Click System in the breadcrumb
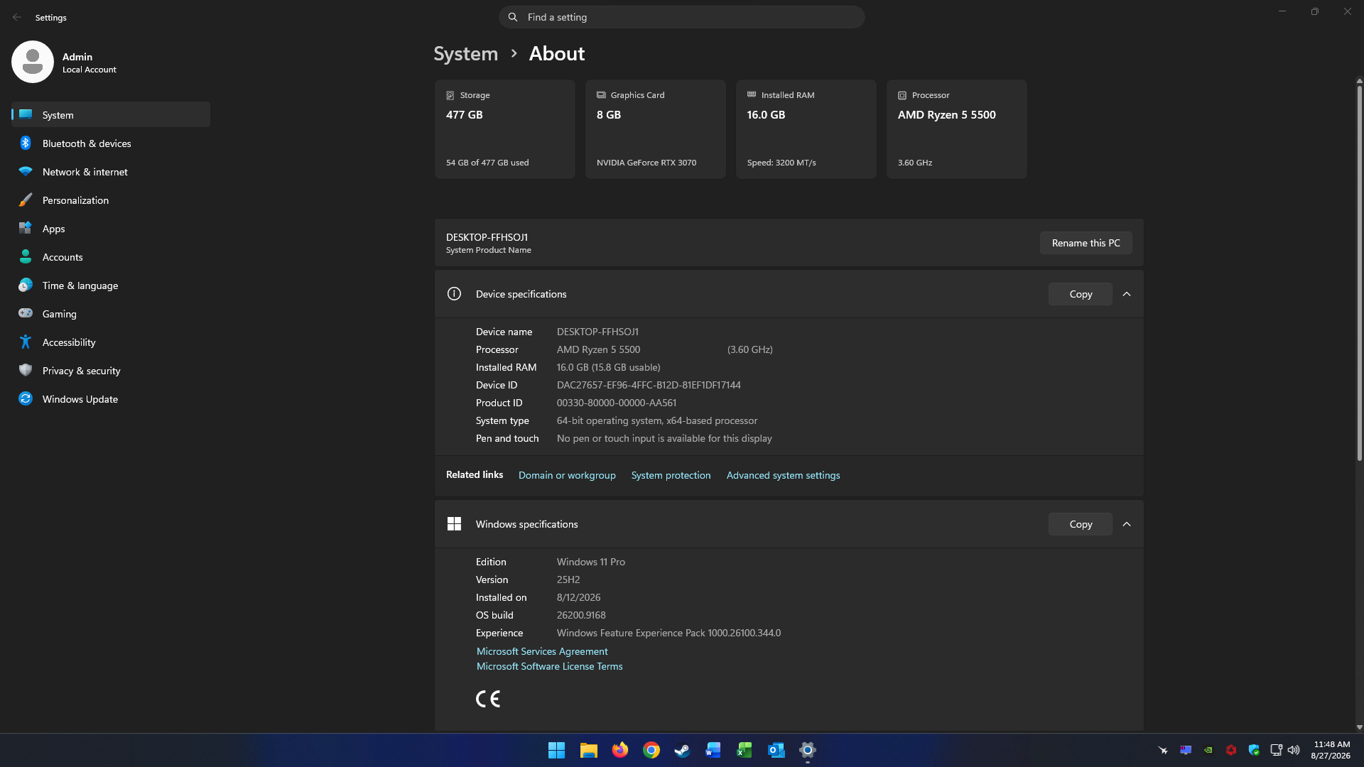Image resolution: width=1364 pixels, height=767 pixels. point(466,53)
